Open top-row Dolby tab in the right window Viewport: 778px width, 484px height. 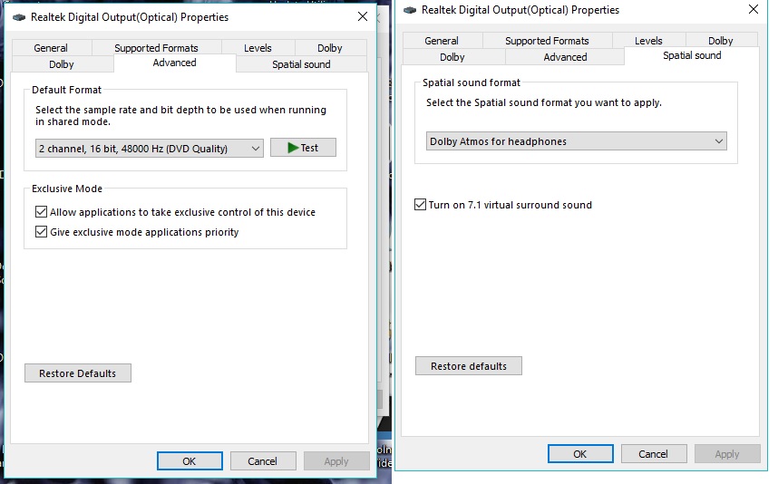click(x=721, y=41)
